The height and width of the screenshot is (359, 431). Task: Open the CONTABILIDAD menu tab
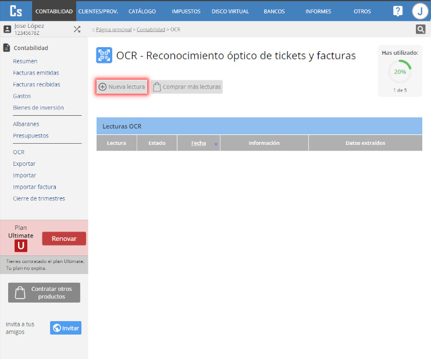click(x=54, y=11)
